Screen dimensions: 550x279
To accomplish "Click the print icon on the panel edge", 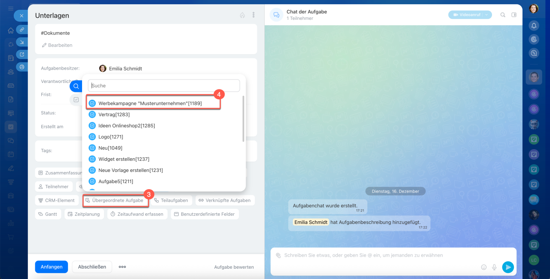I will tap(22, 67).
